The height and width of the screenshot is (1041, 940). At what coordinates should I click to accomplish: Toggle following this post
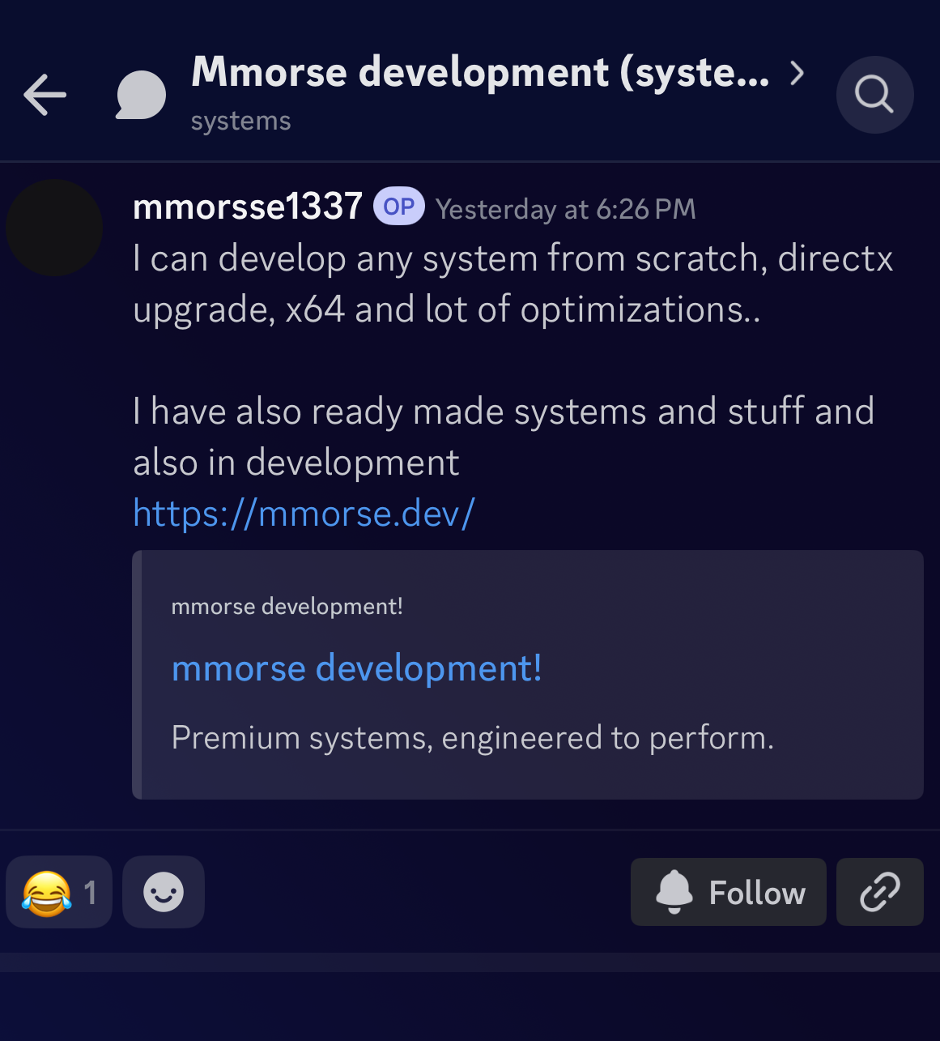pos(729,892)
